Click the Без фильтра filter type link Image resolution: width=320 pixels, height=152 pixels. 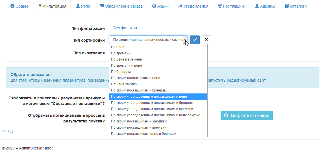[125, 28]
